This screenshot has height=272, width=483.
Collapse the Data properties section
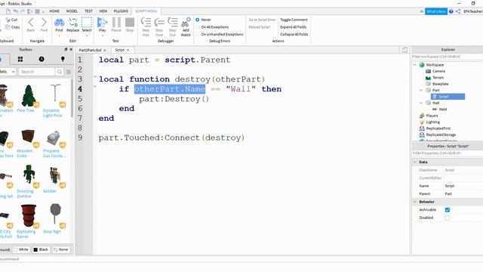[x=415, y=162]
